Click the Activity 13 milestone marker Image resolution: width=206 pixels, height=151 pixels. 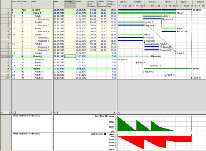pos(144,72)
